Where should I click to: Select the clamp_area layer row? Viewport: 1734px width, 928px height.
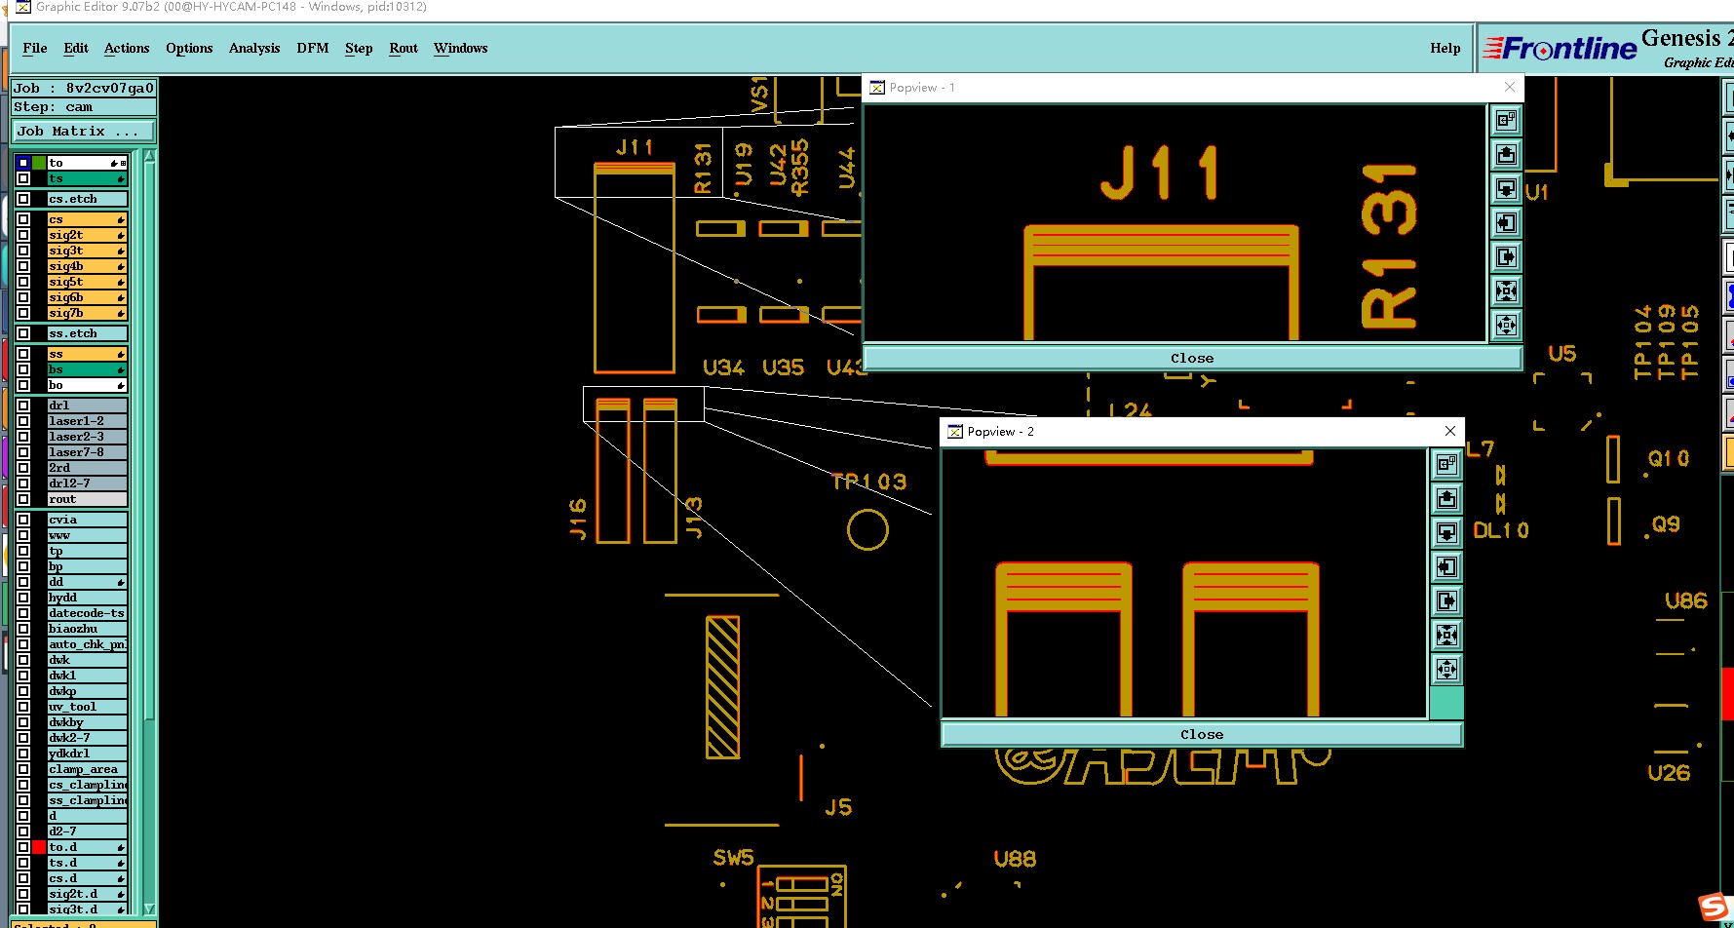coord(87,769)
